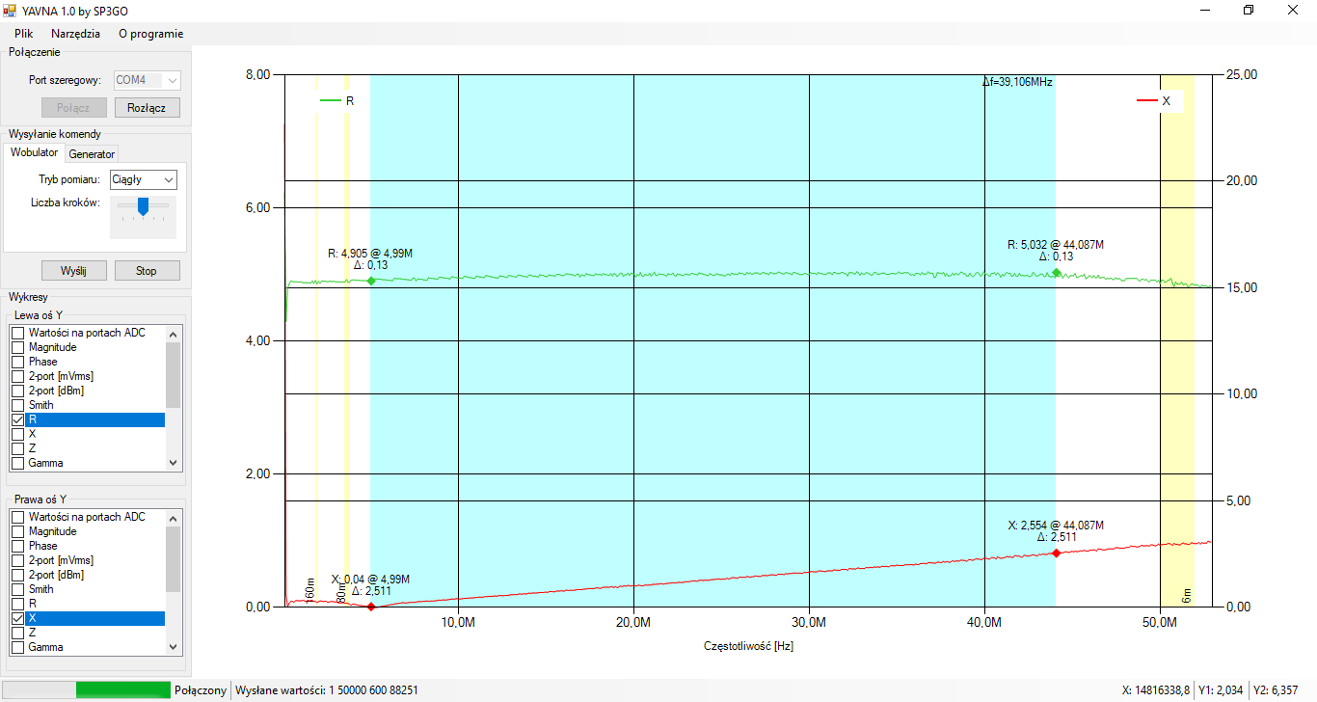This screenshot has width=1317, height=702.
Task: Click the Liczba kroków slider thumb
Action: [x=143, y=205]
